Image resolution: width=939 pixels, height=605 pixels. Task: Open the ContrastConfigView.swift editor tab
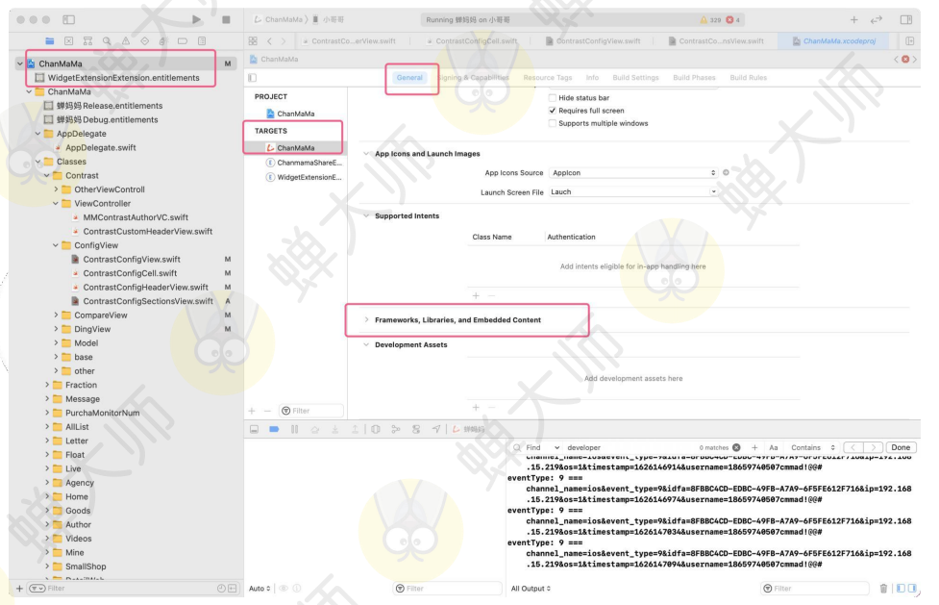(x=593, y=41)
